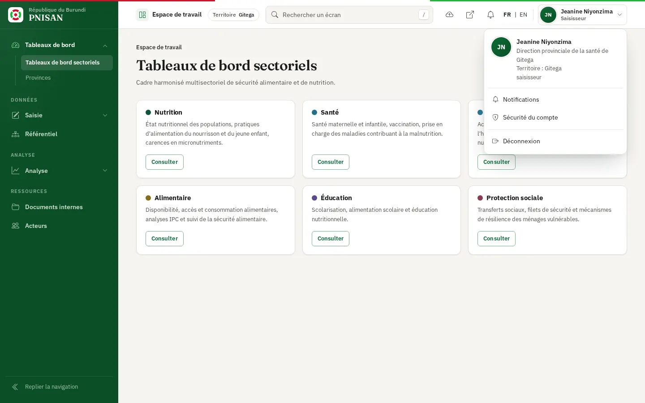Expand the Saisie section chevron

(105, 115)
